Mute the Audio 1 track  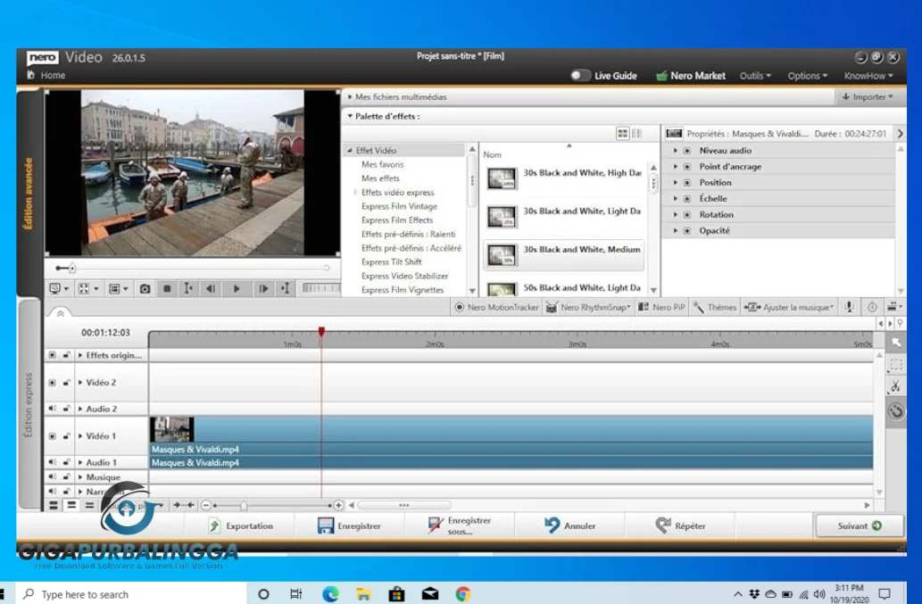[53, 462]
